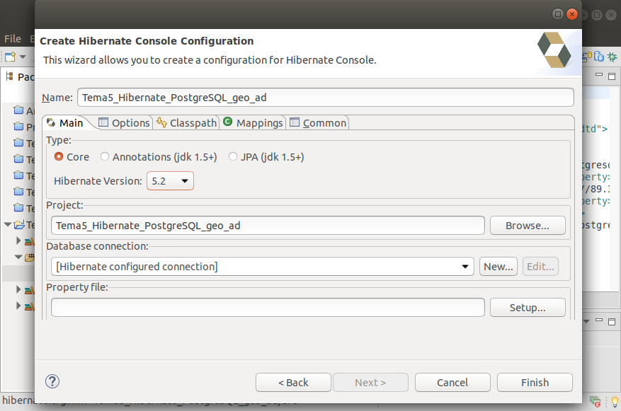Switch to the Common tab
Viewport: 621px width, 411px height.
point(318,123)
